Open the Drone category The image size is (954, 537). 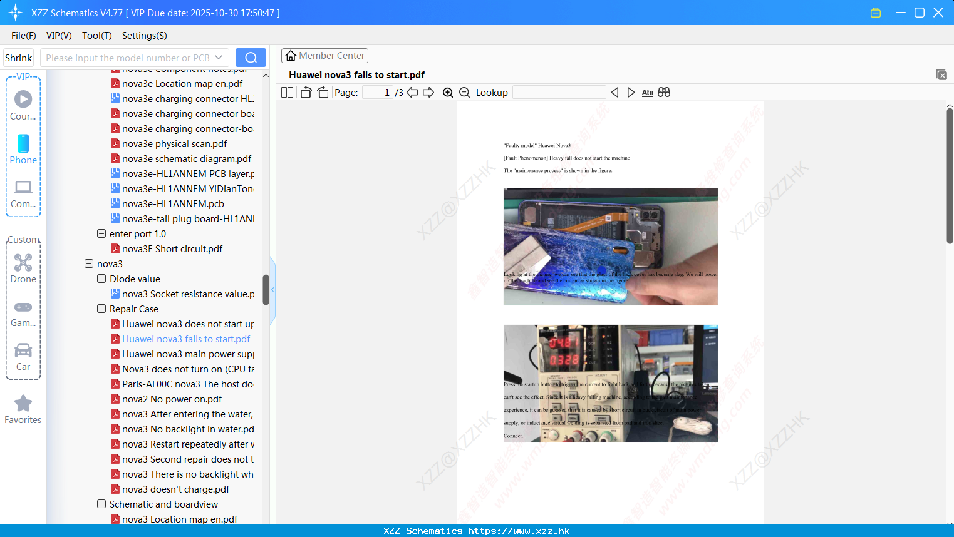[x=23, y=262]
